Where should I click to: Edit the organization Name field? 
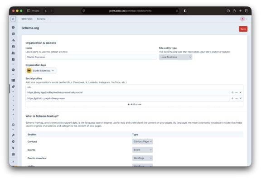point(91,57)
